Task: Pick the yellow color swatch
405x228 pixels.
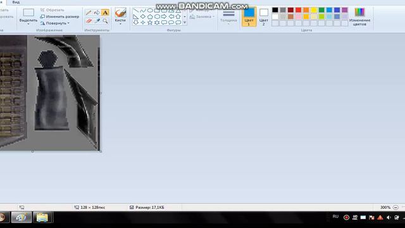Action: pos(314,10)
